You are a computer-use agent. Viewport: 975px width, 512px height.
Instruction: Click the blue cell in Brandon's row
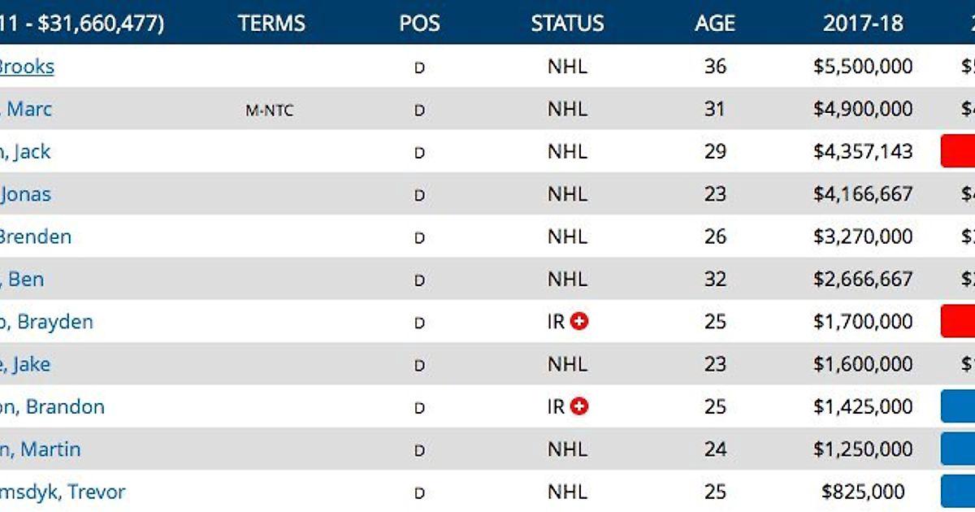tap(958, 406)
